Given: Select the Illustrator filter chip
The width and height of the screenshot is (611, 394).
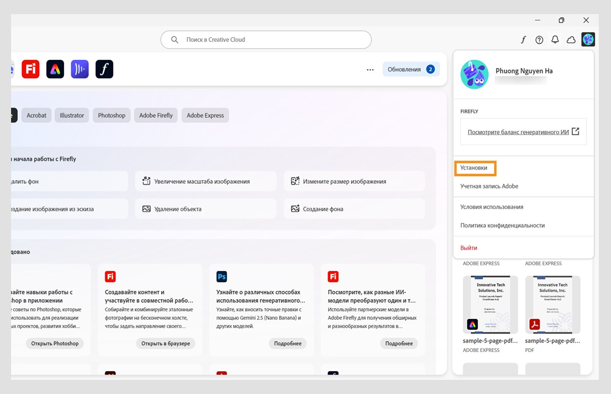Looking at the screenshot, I should (72, 115).
